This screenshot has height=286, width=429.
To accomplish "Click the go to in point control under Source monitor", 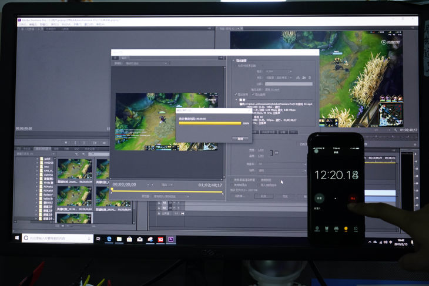I will (x=95, y=143).
